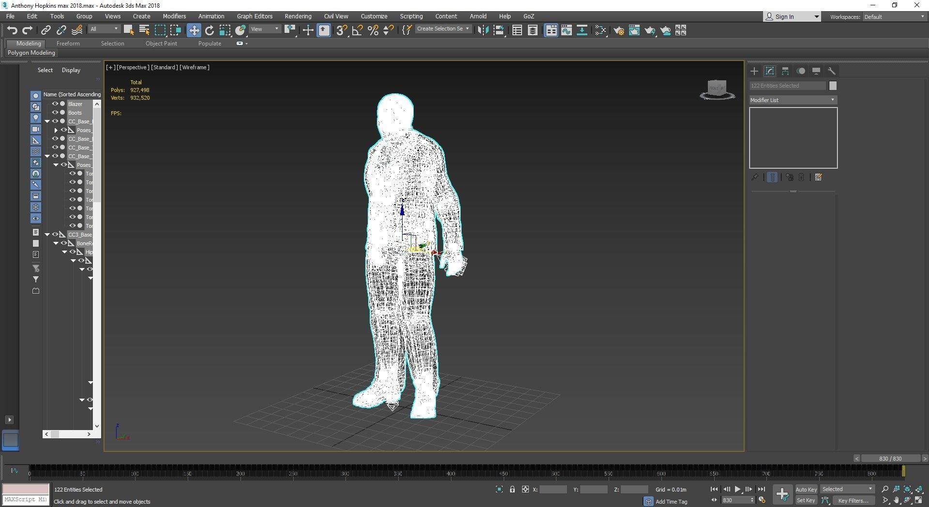Open the Modifier List dropdown
The height and width of the screenshot is (507, 929).
coord(793,100)
